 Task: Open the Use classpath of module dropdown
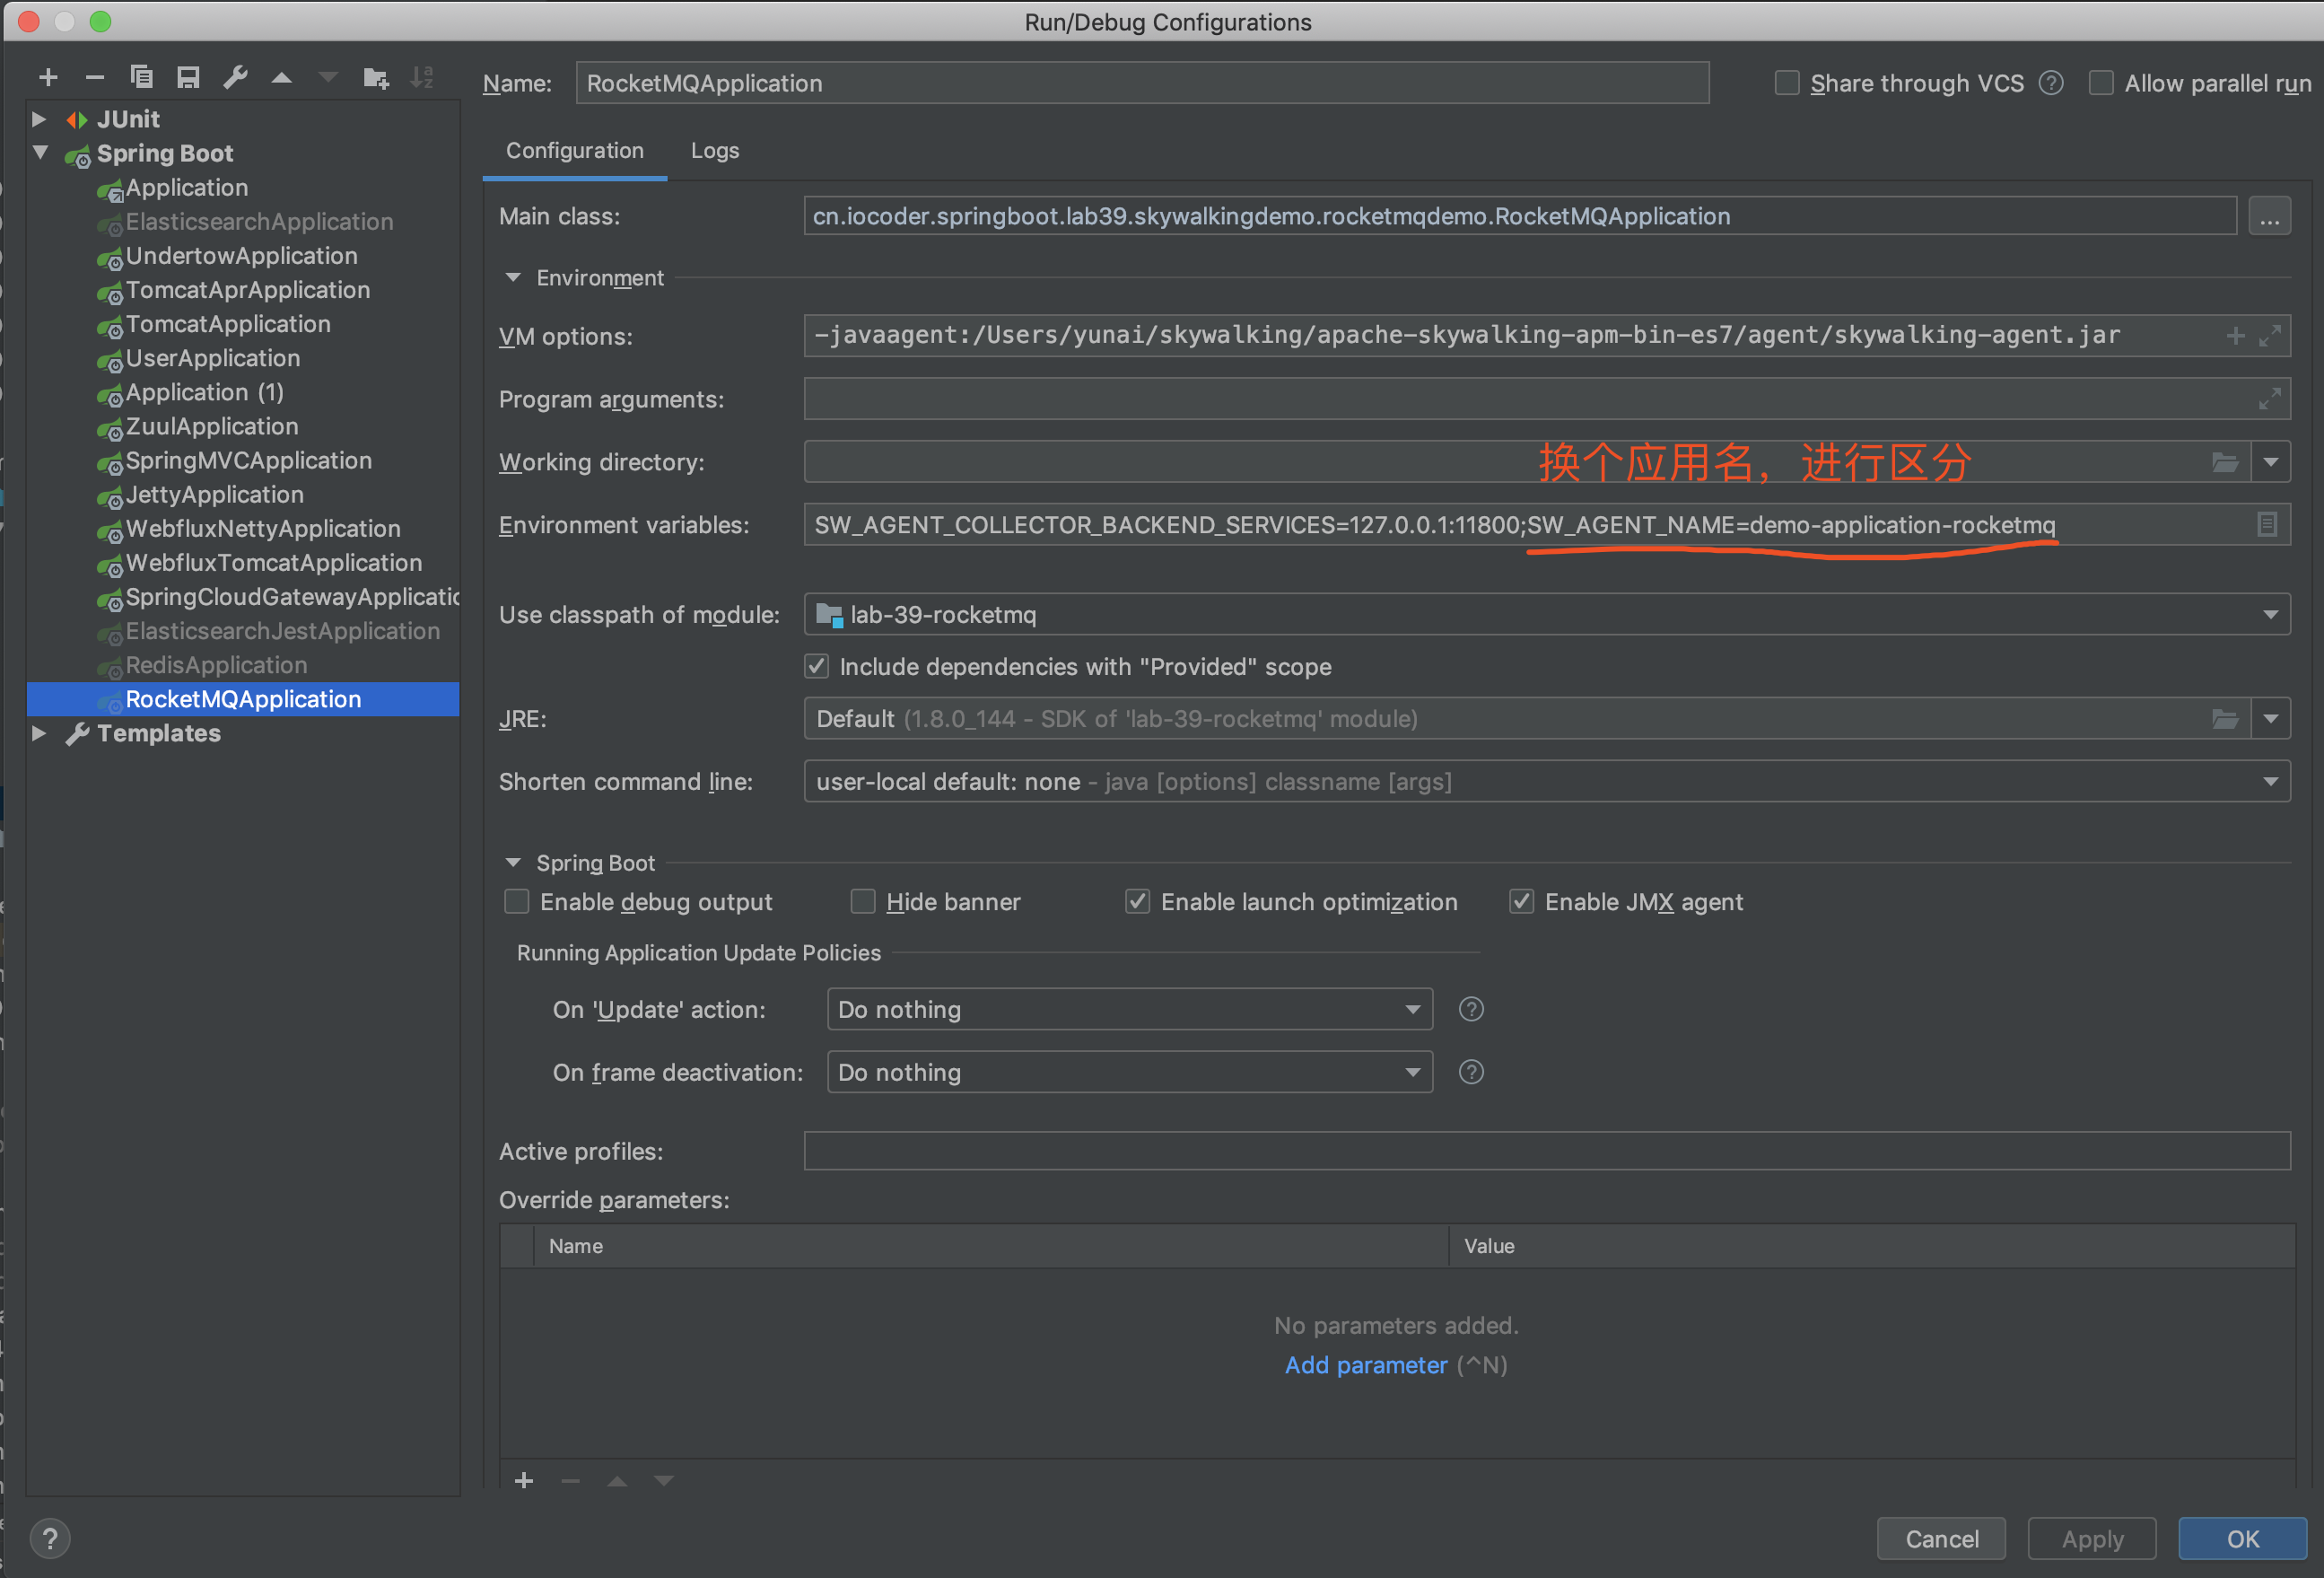click(2270, 614)
